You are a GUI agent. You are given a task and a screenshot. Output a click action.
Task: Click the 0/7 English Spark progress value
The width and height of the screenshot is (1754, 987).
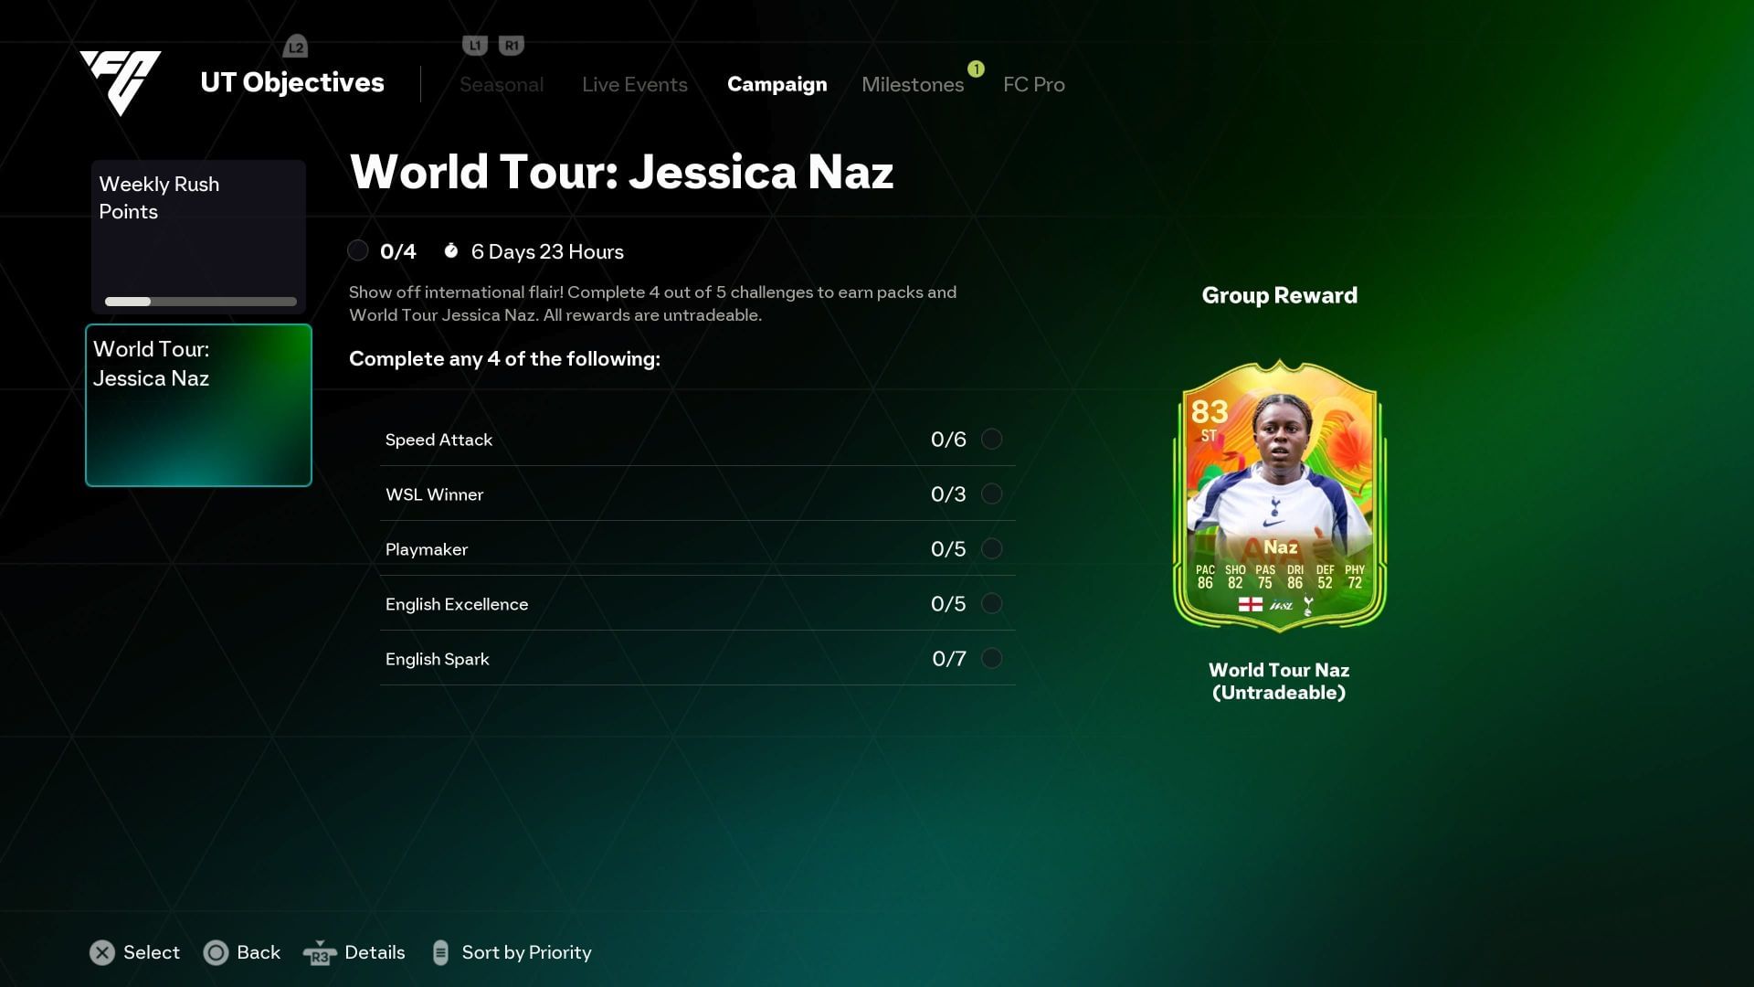point(949,659)
